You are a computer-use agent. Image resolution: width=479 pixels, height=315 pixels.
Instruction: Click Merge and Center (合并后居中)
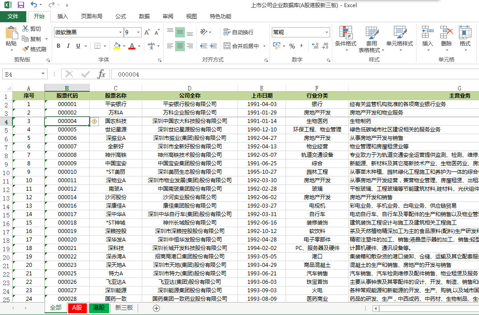tap(242, 46)
